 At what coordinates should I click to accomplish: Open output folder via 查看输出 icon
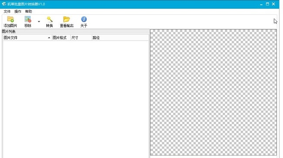pos(66,19)
